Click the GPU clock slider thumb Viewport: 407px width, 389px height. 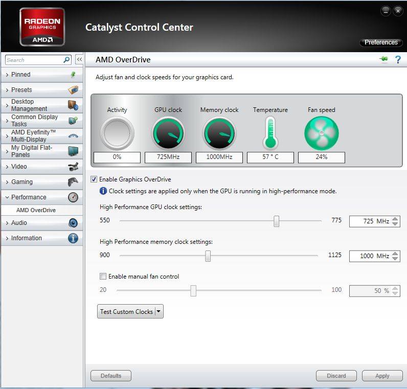[277, 221]
